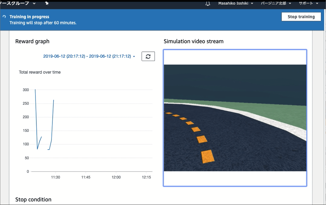Open the Masahiko Isshiki account menu

point(233,4)
